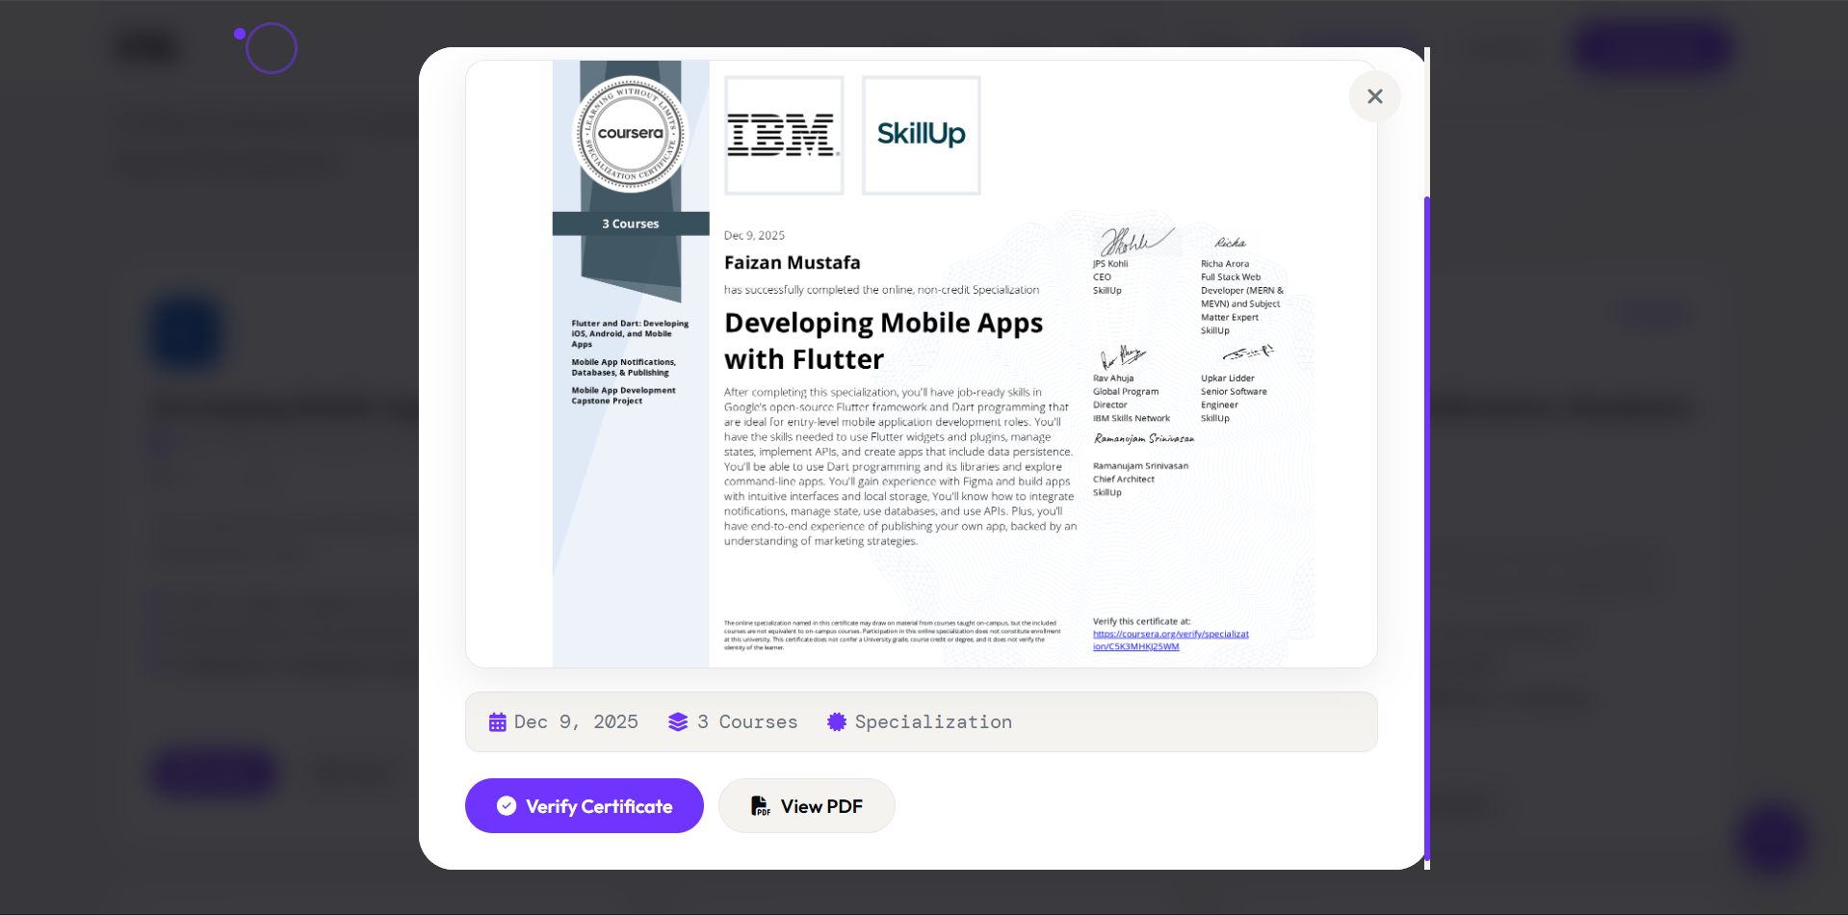Click the "Richa Arora" signatory name
The width and height of the screenshot is (1848, 915).
1225,264
